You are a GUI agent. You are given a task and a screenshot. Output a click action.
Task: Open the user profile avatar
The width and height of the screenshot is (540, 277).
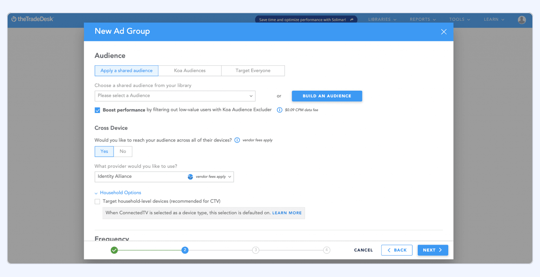(522, 20)
